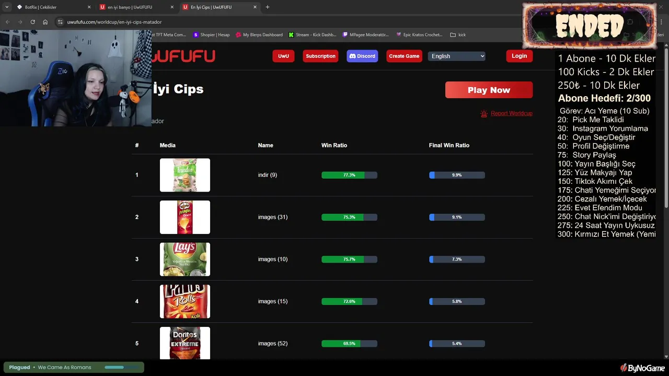Click the 9.1% final win ratio bar
Screen dimensions: 669x376
coord(457,217)
